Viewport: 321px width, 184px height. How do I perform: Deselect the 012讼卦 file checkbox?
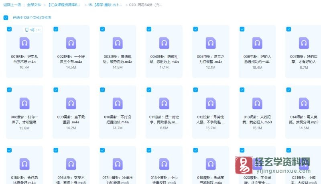pos(195,90)
